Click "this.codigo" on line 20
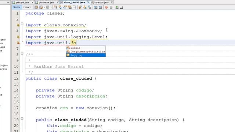The width and height of the screenshot is (235, 132). click(x=61, y=126)
